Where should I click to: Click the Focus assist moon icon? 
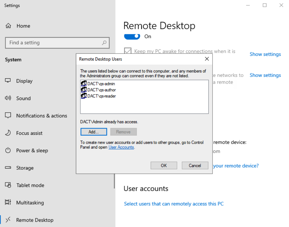pos(8,133)
